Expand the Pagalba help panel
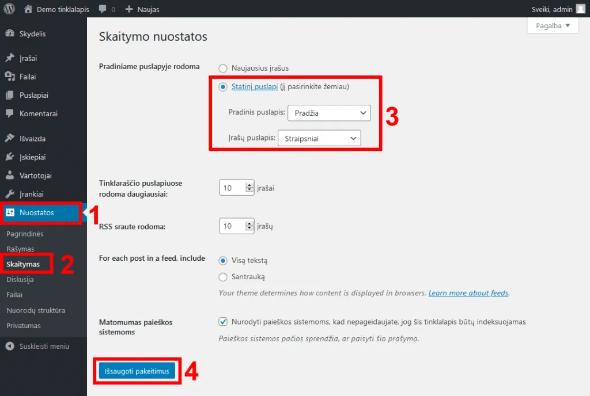 click(553, 25)
